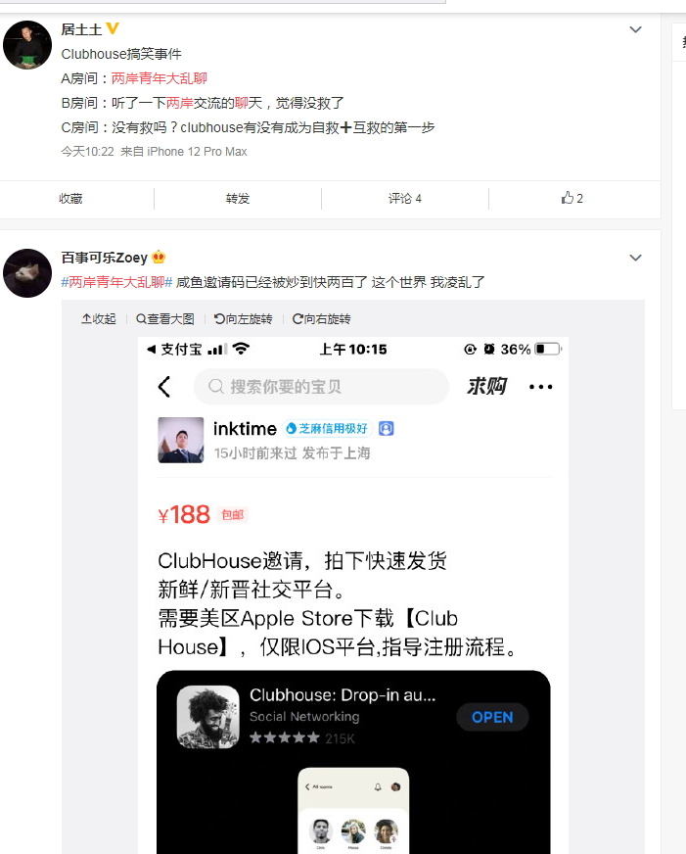Viewport: 686px width, 854px height.
Task: Open comments via 评论 4
Action: pos(405,199)
